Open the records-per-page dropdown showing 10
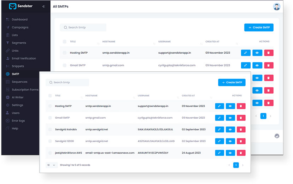Image resolution: width=293 pixels, height=184 pixels. point(51,165)
